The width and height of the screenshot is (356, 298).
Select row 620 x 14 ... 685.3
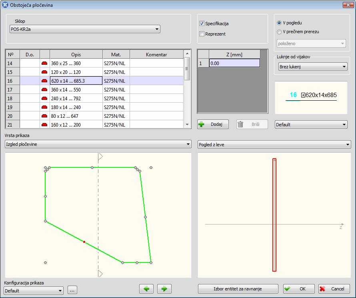tap(95, 81)
